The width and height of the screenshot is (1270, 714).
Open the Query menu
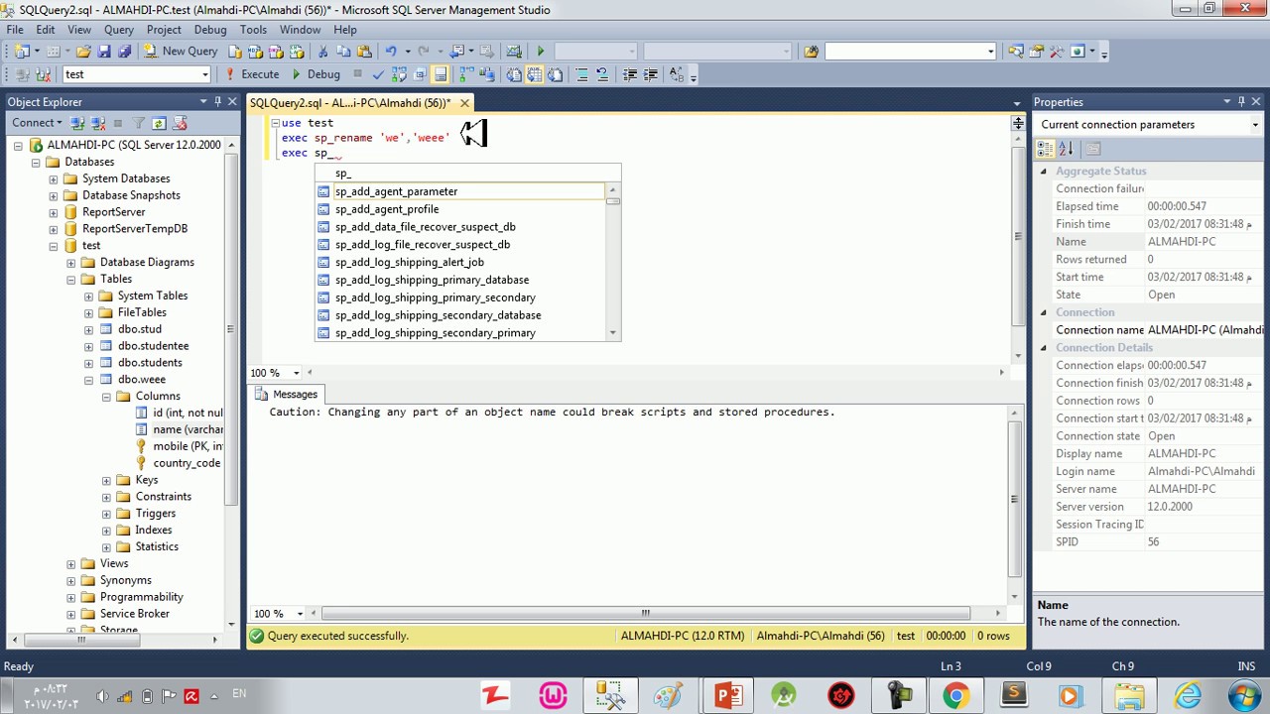[x=118, y=30]
